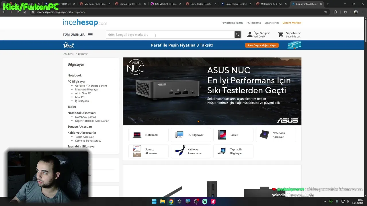The width and height of the screenshot is (367, 206).
Task: Click the ASUS NUC banner image
Action: tap(212, 91)
